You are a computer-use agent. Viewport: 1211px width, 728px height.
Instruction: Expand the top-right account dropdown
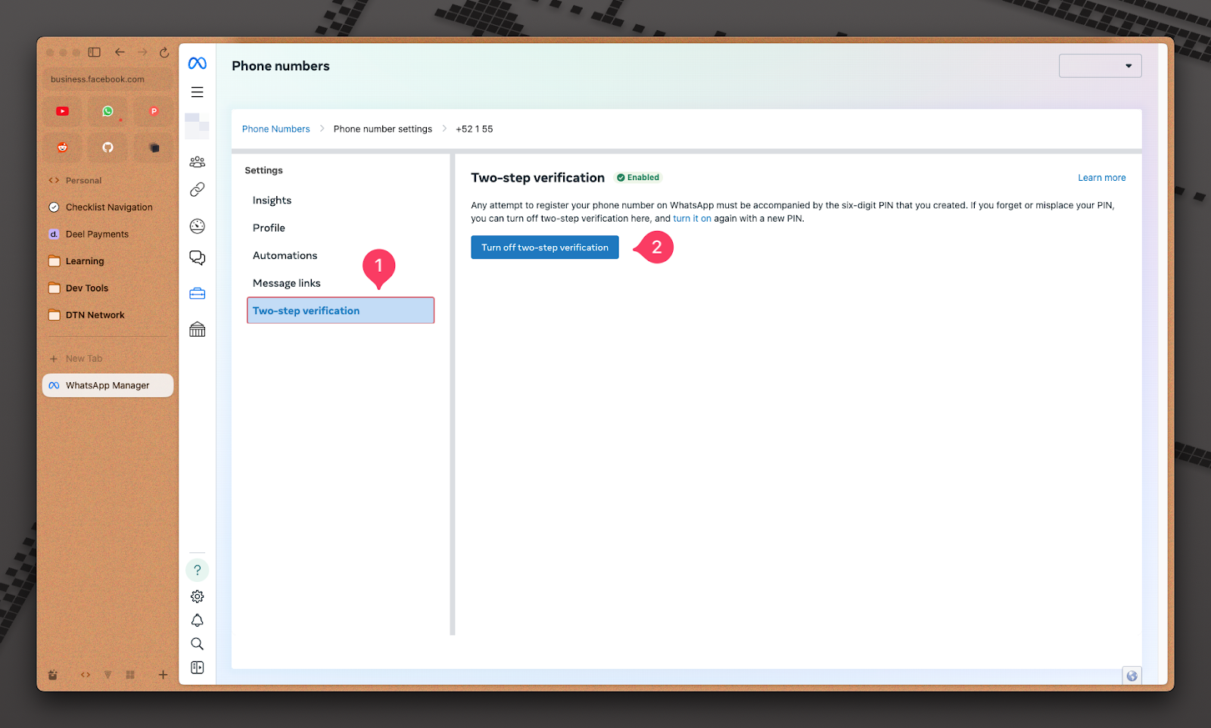(x=1100, y=66)
